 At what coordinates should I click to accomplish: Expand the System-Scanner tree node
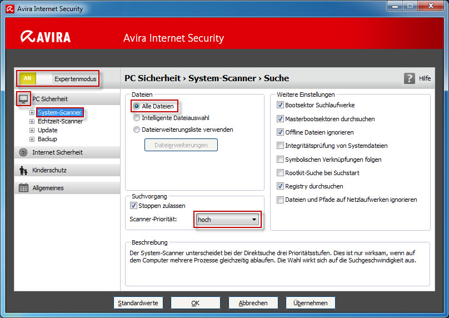pyautogui.click(x=32, y=113)
